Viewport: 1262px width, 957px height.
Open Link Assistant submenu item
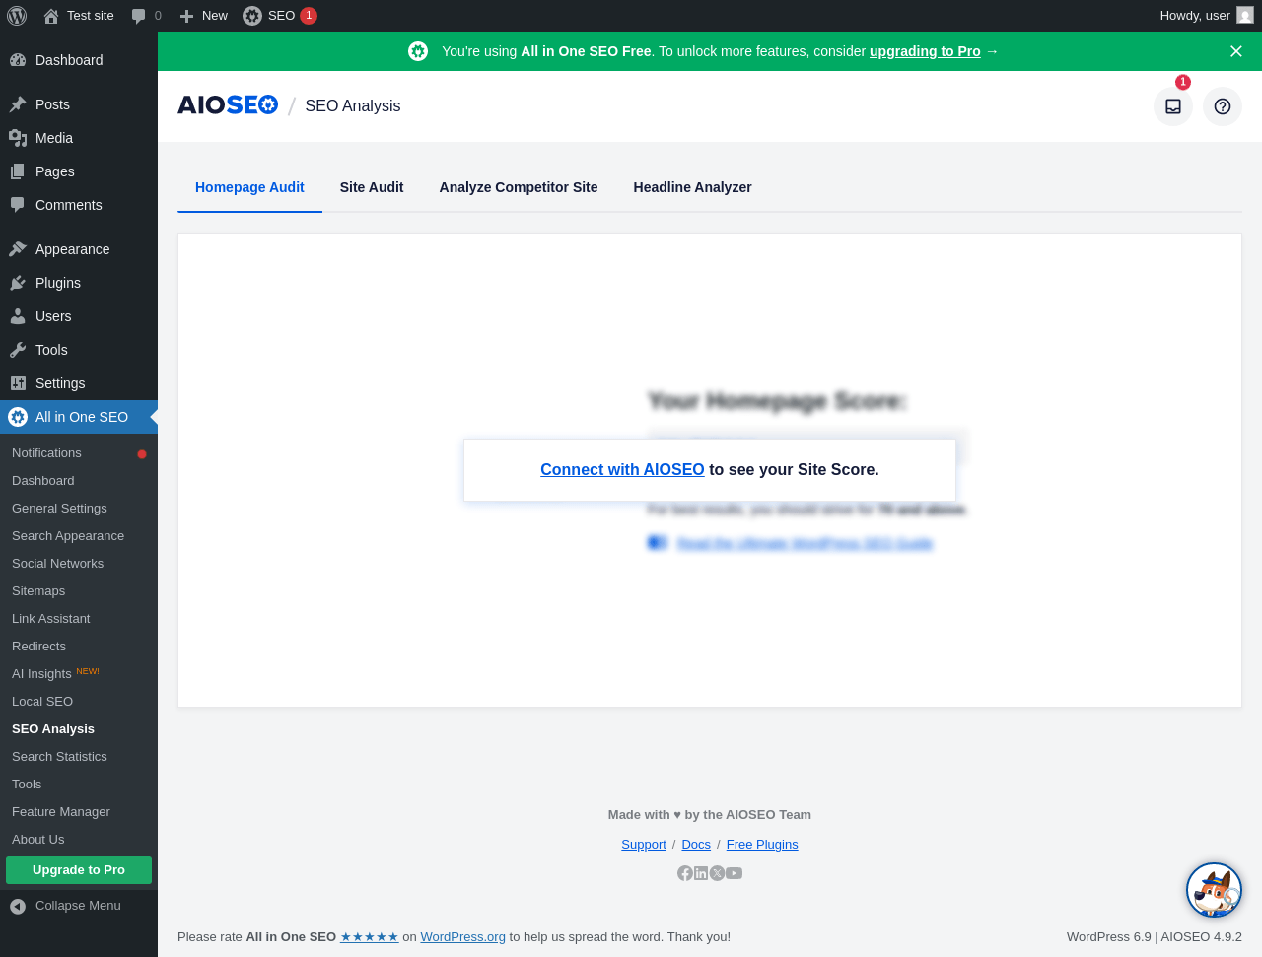(79, 619)
